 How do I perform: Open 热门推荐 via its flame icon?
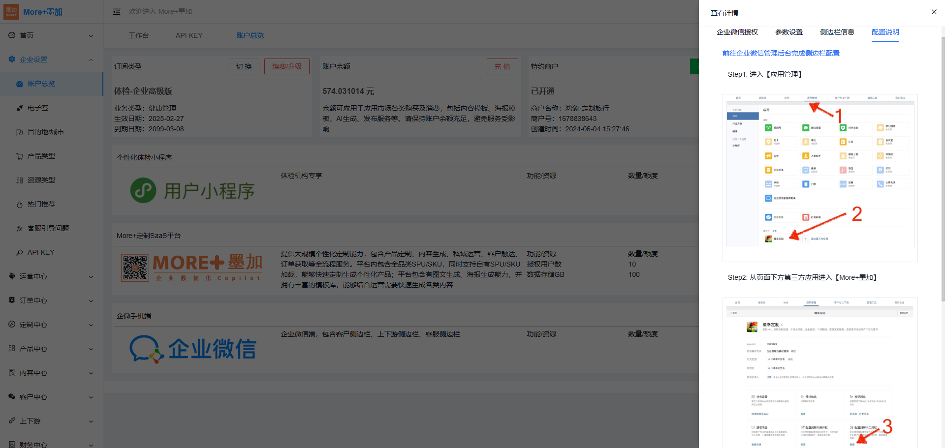point(20,205)
